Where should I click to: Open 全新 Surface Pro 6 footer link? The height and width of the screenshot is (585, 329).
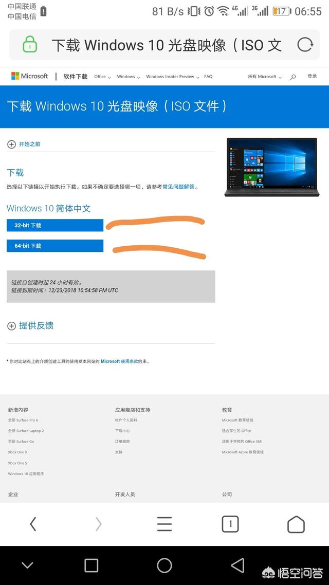23,420
